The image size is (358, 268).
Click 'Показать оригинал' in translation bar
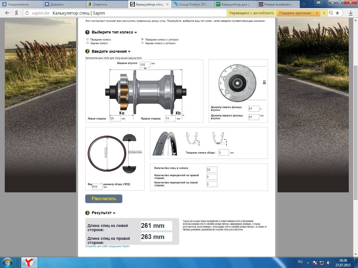tap(295, 13)
